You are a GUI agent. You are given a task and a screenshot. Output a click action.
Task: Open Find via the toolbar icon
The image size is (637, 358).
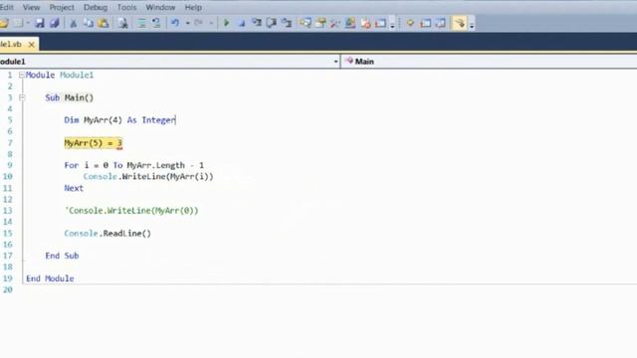[122, 23]
